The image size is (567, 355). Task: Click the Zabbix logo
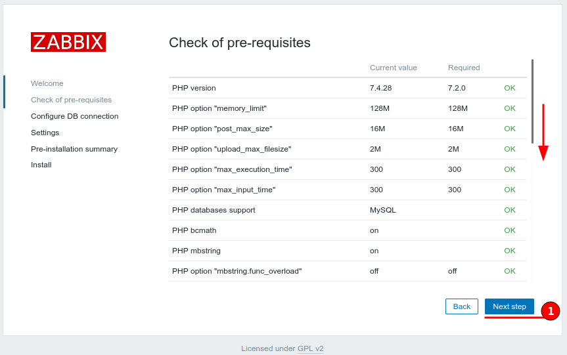coord(68,42)
